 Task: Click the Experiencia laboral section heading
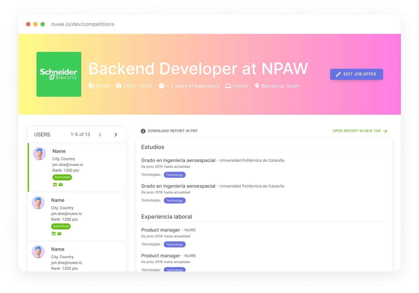point(167,217)
